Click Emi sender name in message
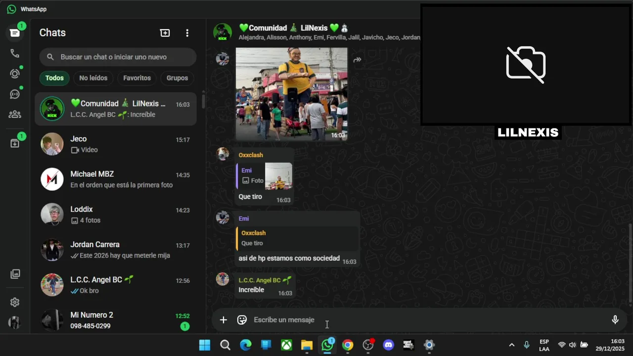 point(244,219)
